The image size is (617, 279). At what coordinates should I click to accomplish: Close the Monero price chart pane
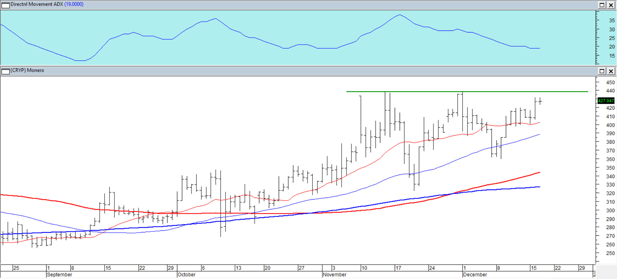(x=611, y=71)
